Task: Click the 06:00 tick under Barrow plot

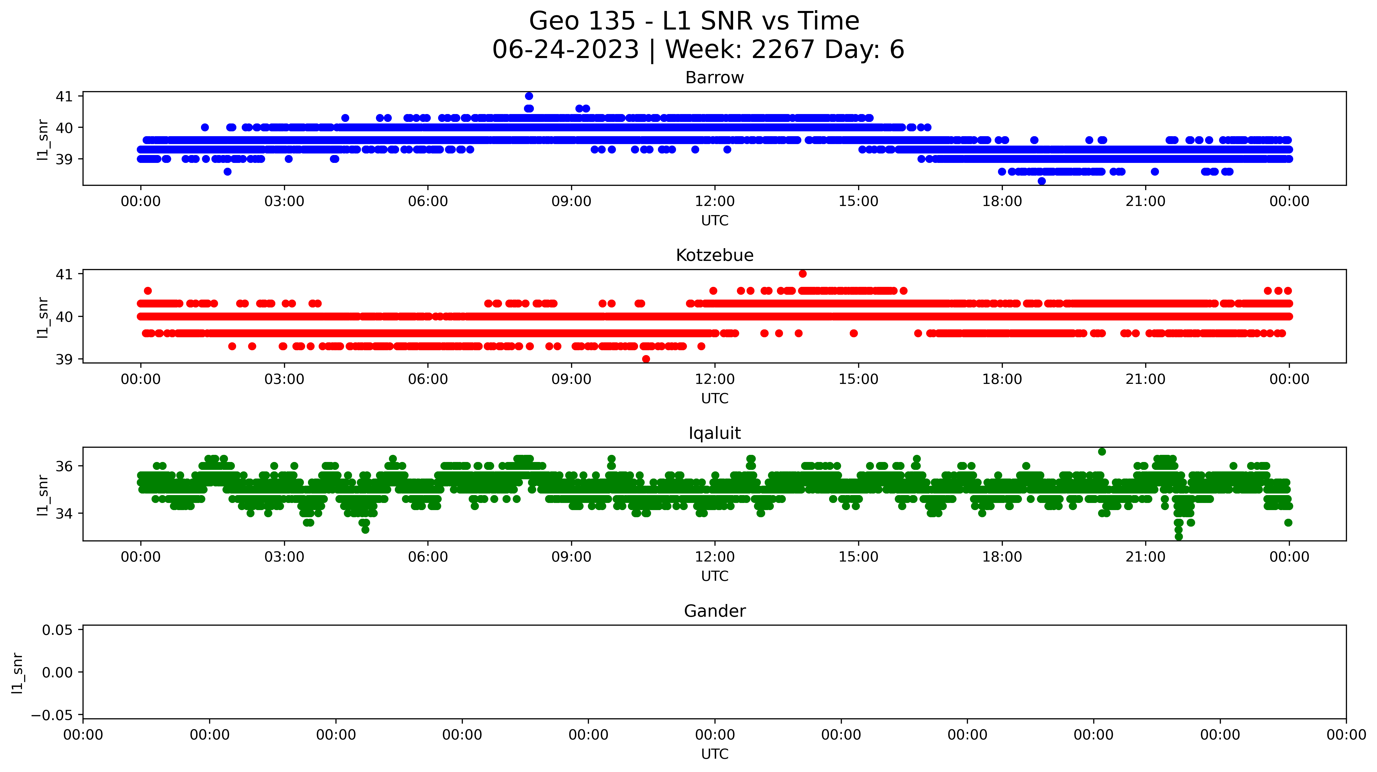Action: click(428, 201)
